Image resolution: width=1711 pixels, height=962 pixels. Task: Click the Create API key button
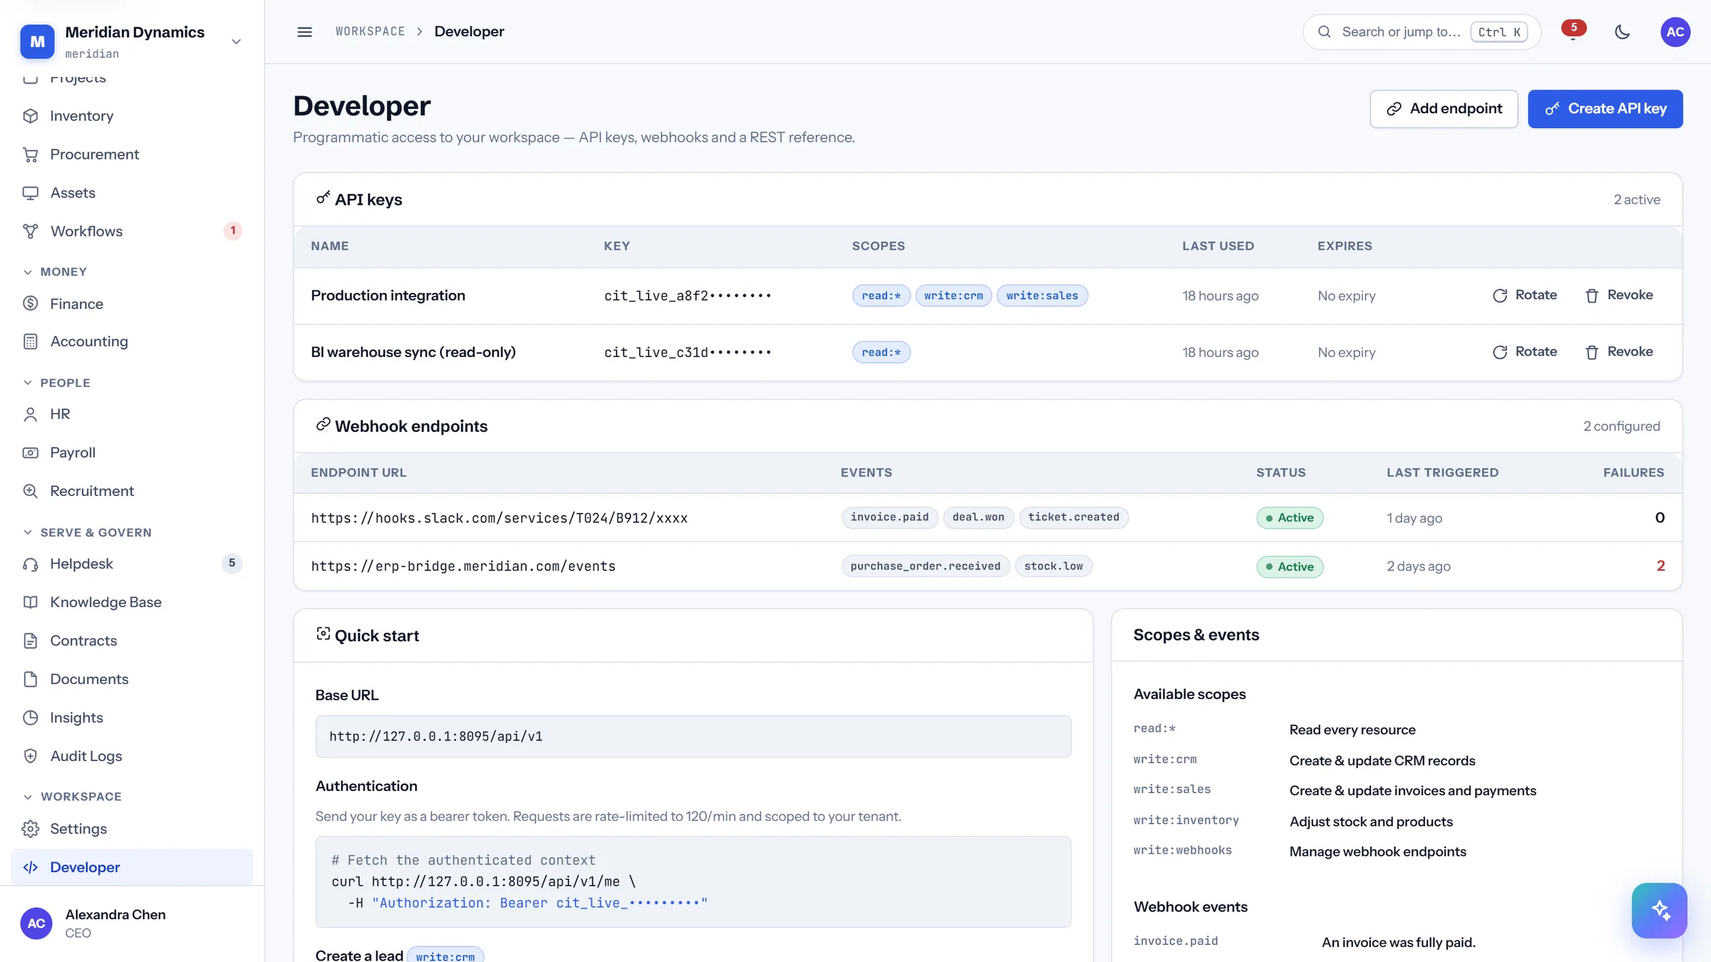(1605, 108)
